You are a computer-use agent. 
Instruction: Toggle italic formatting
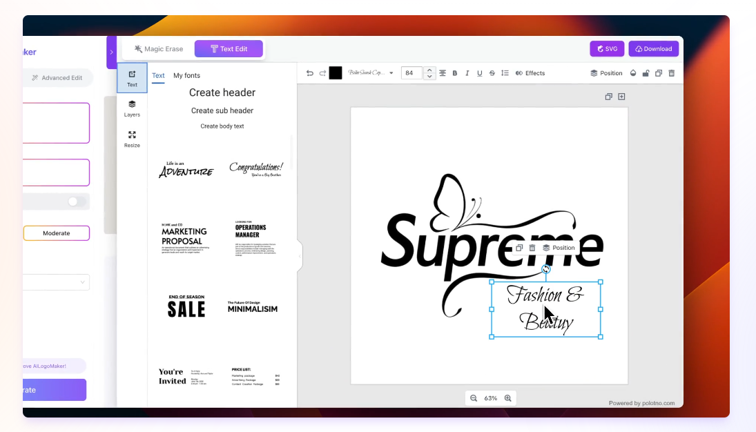[x=467, y=73]
